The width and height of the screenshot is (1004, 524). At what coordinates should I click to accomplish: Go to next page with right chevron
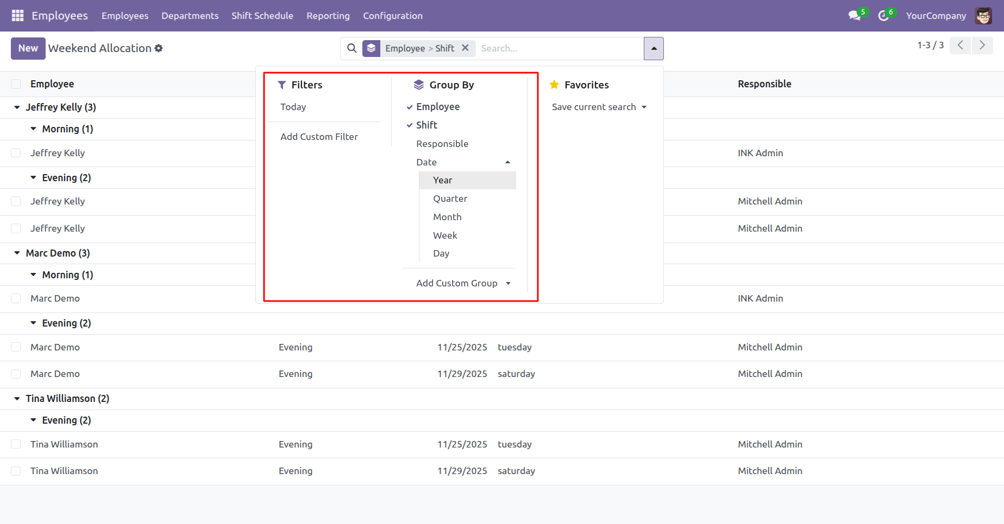pos(982,45)
